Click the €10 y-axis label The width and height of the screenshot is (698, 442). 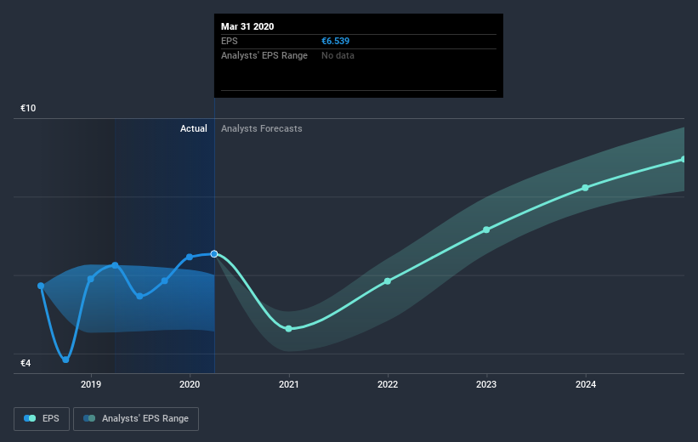(x=28, y=108)
